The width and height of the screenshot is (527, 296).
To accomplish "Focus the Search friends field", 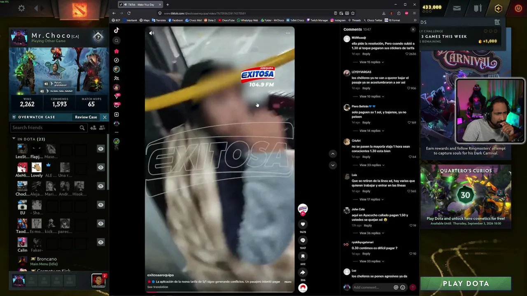I will (49, 128).
